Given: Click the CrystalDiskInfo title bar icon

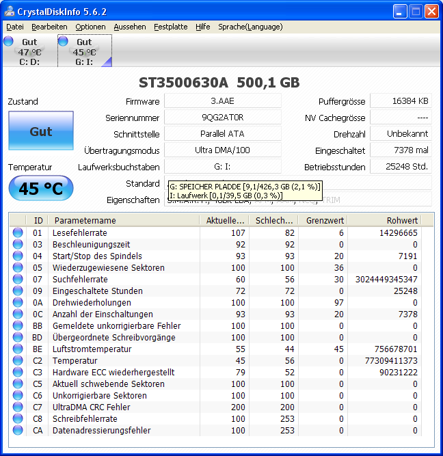Looking at the screenshot, I should click(x=10, y=12).
